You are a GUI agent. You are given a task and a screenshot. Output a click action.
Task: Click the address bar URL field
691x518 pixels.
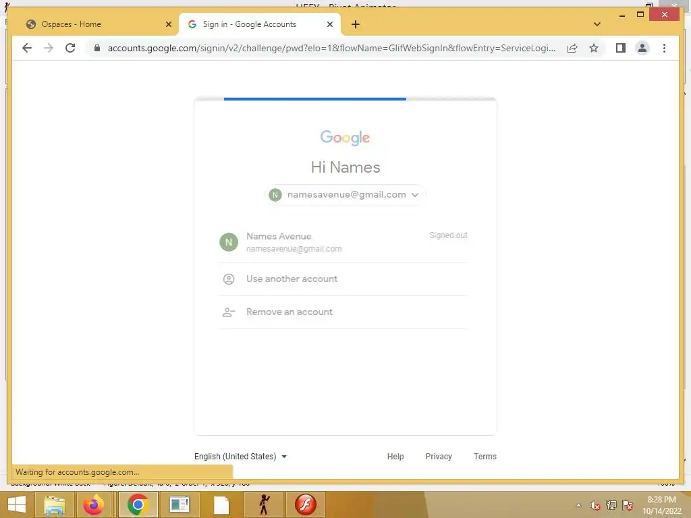coord(331,48)
